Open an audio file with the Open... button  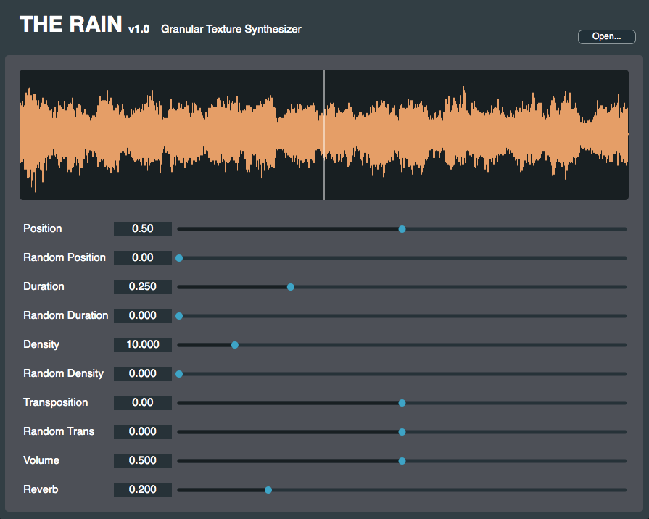point(606,36)
